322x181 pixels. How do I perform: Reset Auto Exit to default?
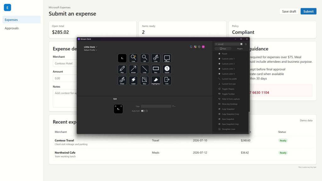point(147,111)
